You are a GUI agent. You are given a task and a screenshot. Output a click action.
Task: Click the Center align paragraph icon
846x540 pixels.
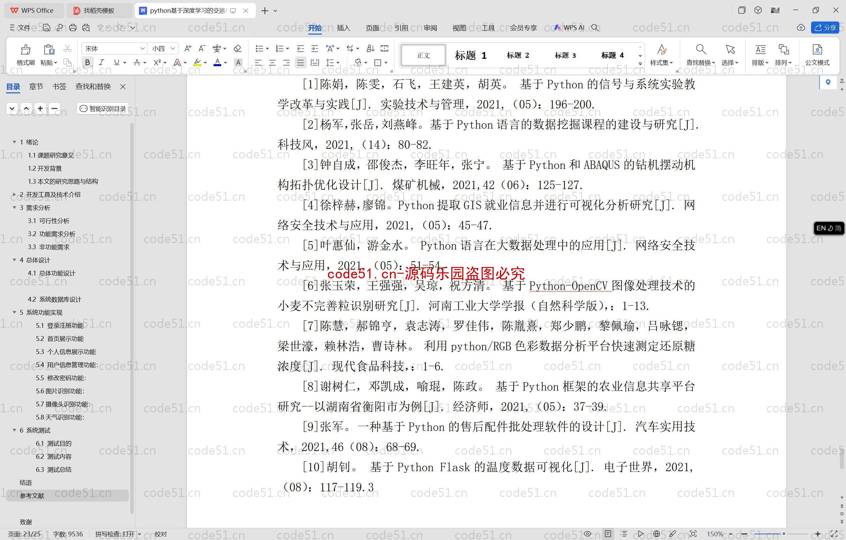click(272, 63)
